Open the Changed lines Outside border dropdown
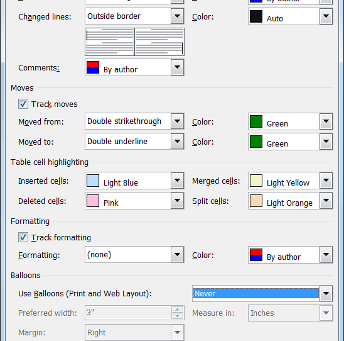 (177, 16)
